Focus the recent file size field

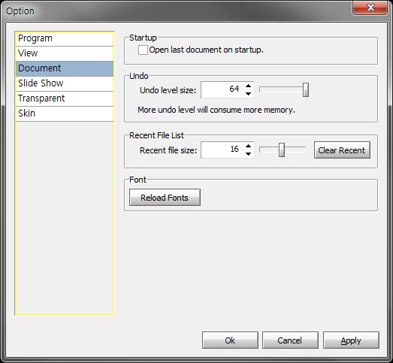tap(222, 150)
